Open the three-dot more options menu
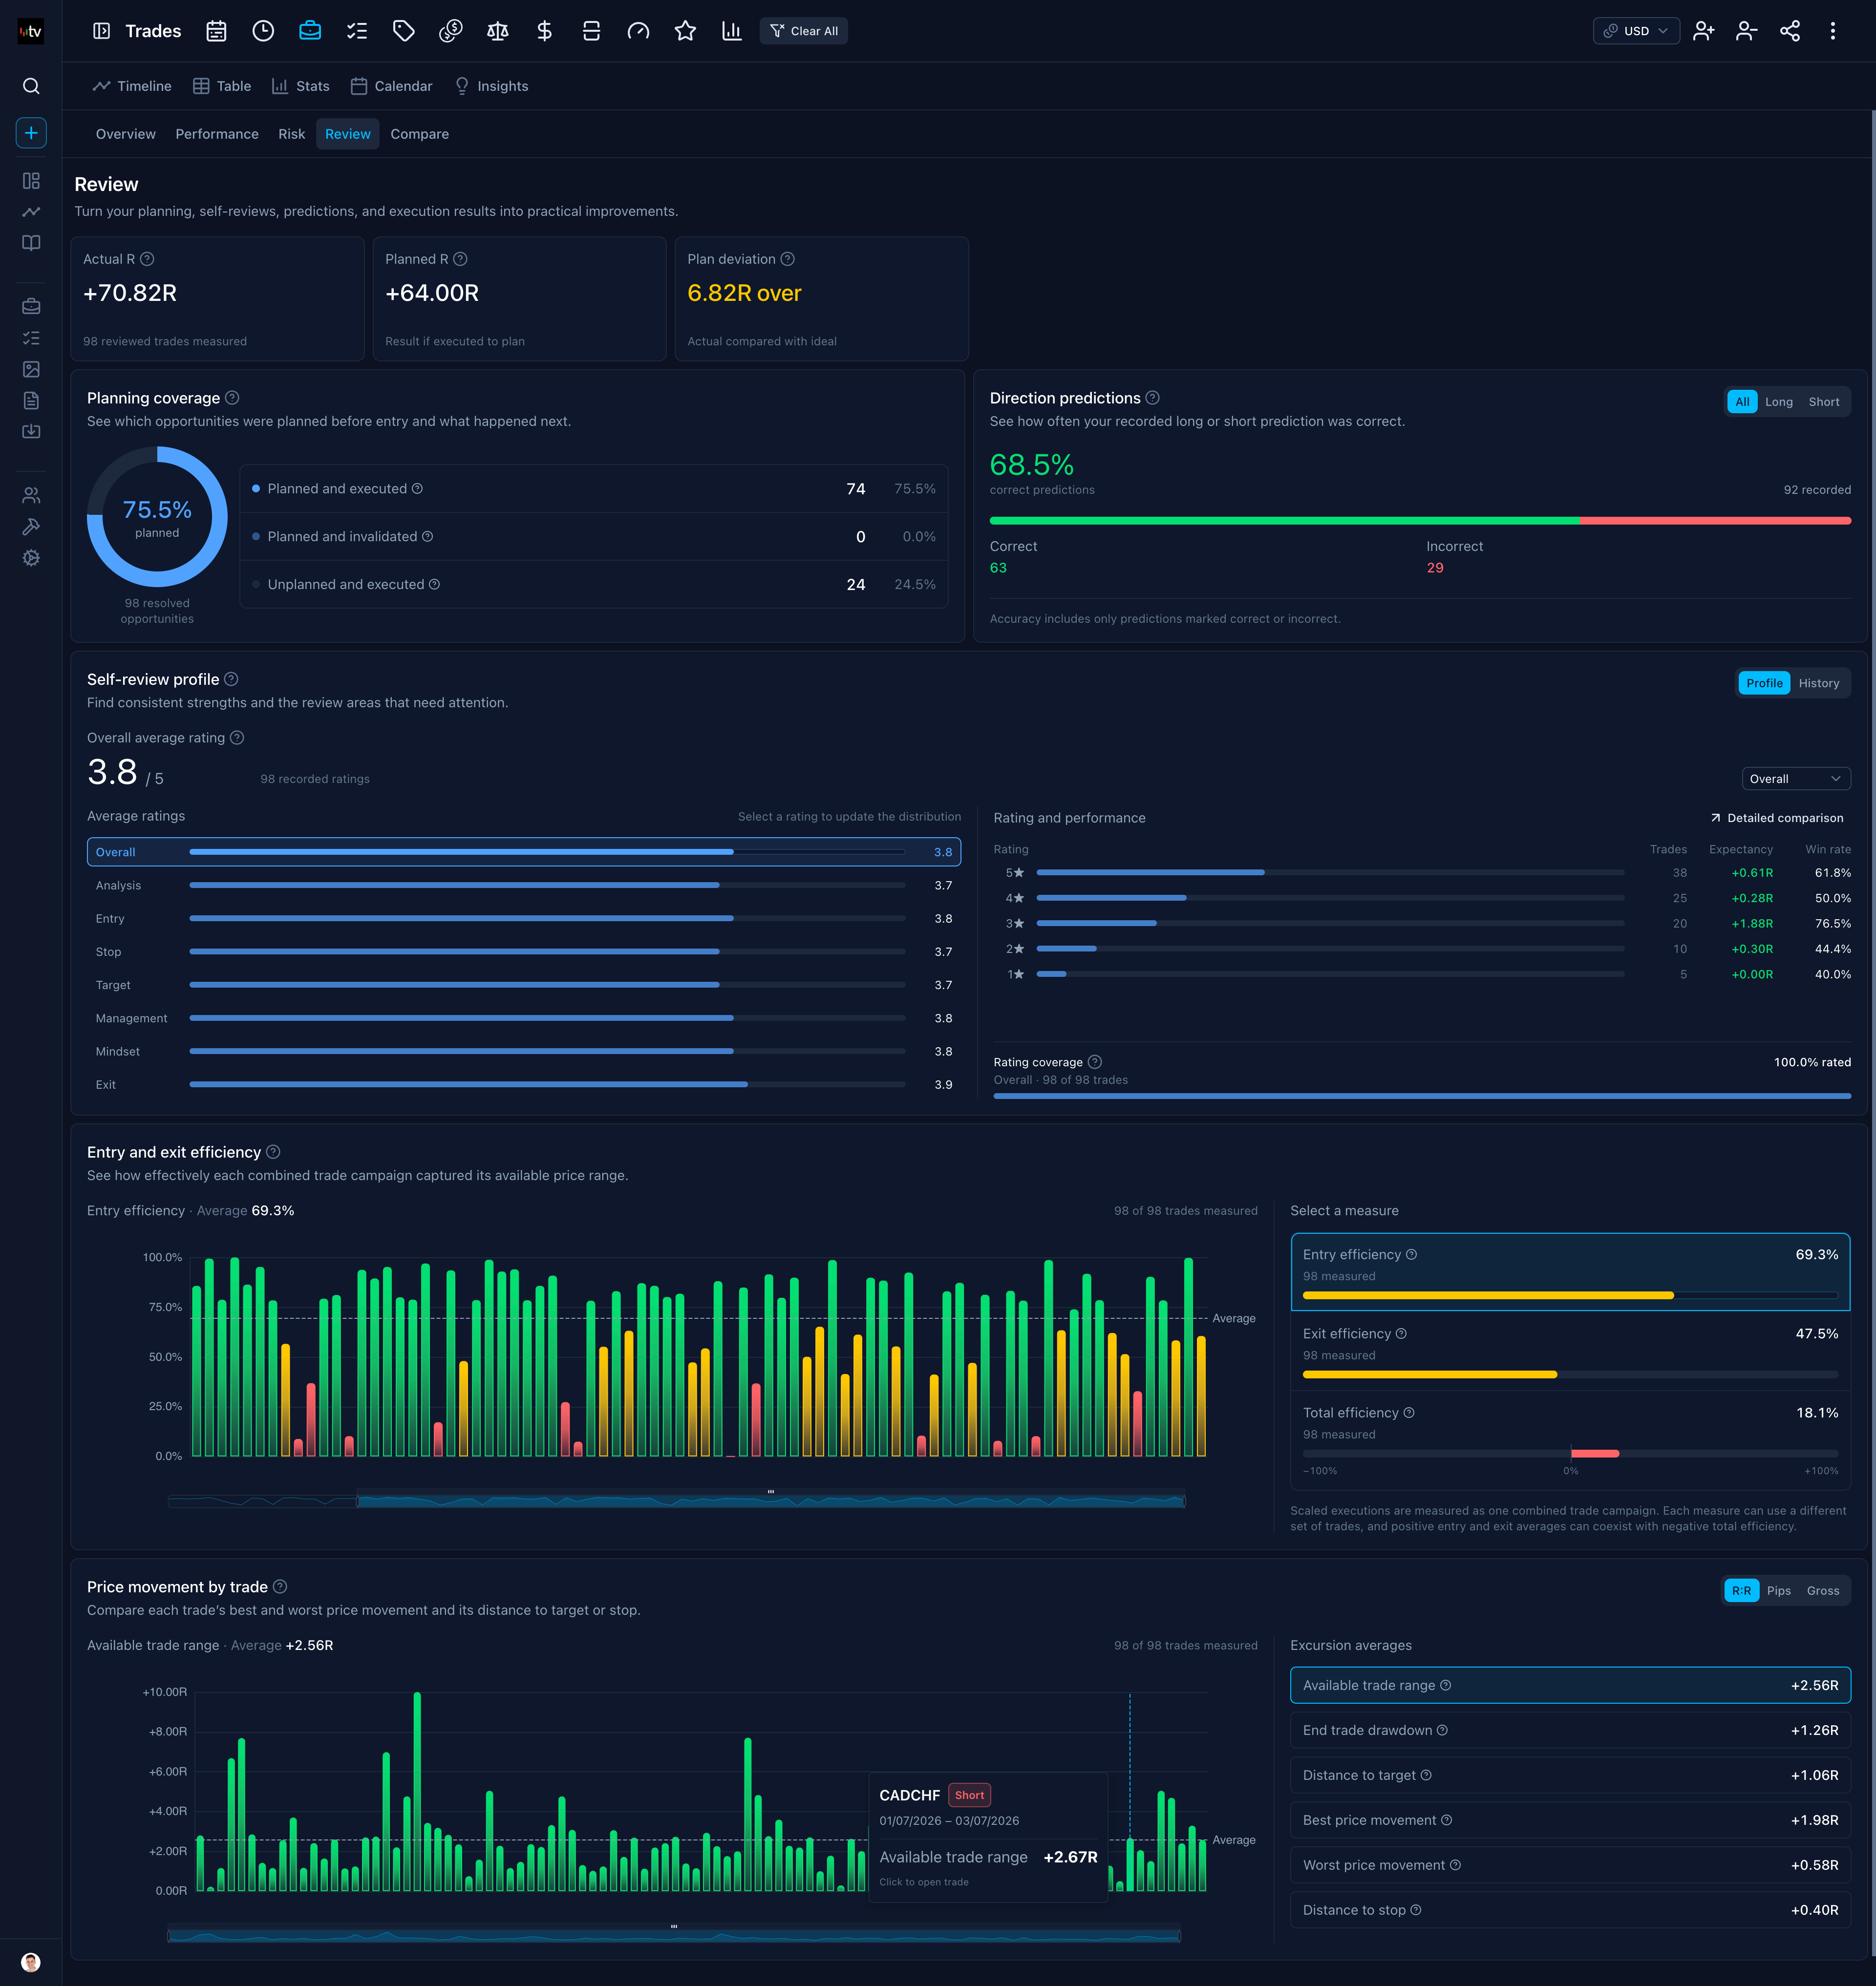 click(x=1833, y=31)
